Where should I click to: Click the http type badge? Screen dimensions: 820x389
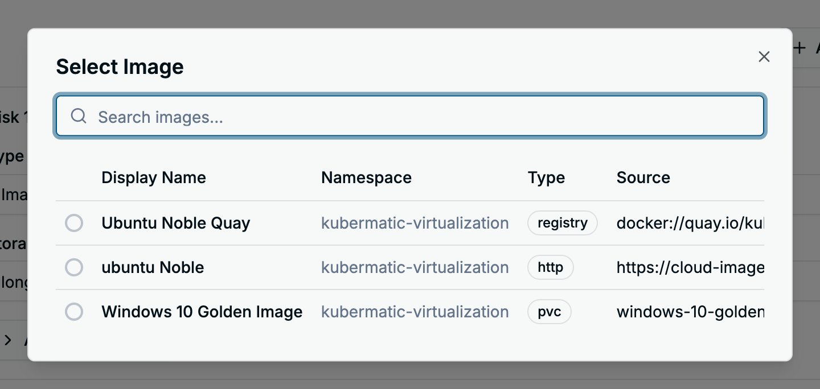551,267
